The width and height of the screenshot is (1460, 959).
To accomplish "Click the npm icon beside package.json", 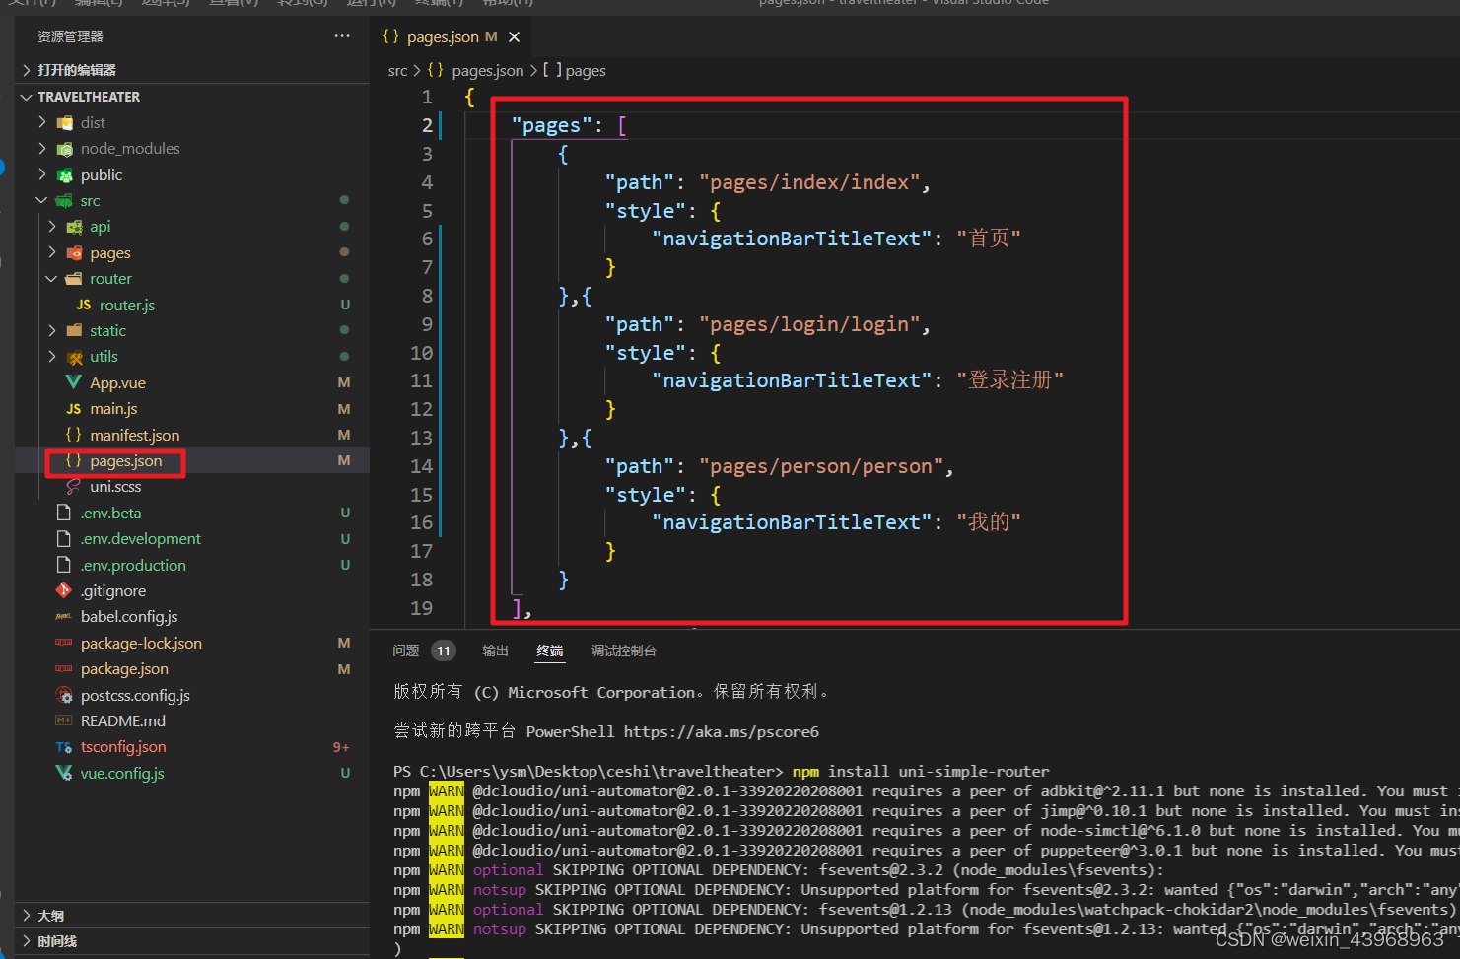I will (64, 669).
